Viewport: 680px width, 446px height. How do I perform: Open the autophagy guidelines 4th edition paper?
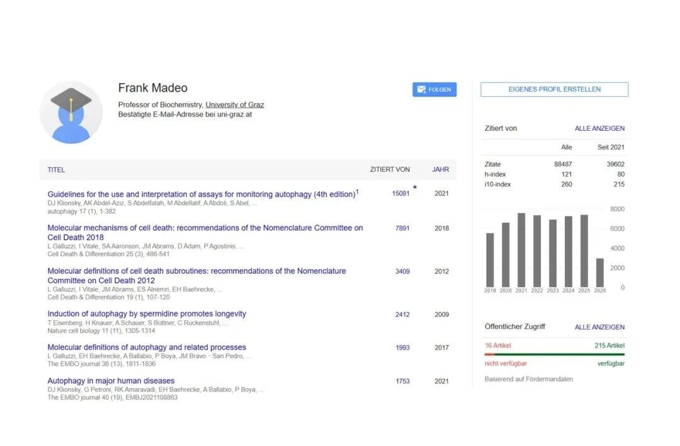point(201,194)
